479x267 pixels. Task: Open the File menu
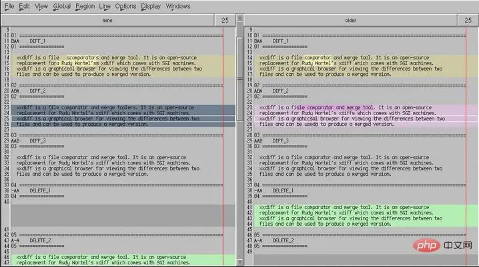[x=9, y=6]
